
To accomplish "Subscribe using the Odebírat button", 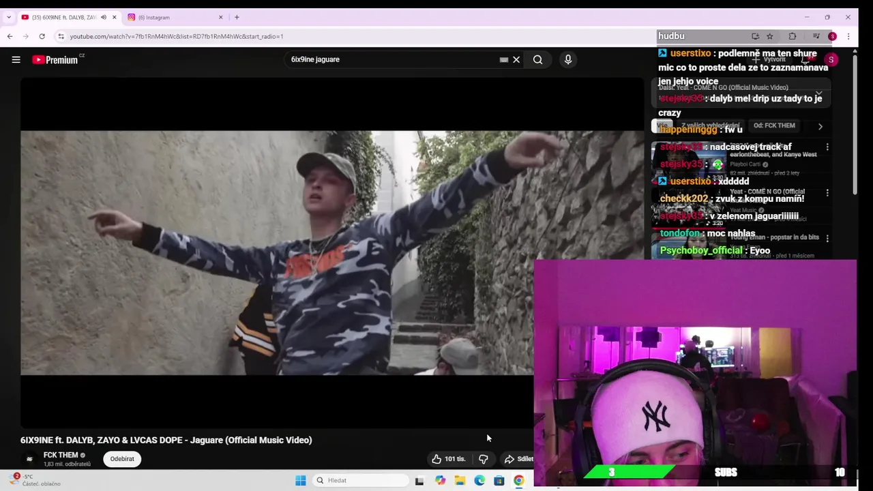I will [122, 459].
